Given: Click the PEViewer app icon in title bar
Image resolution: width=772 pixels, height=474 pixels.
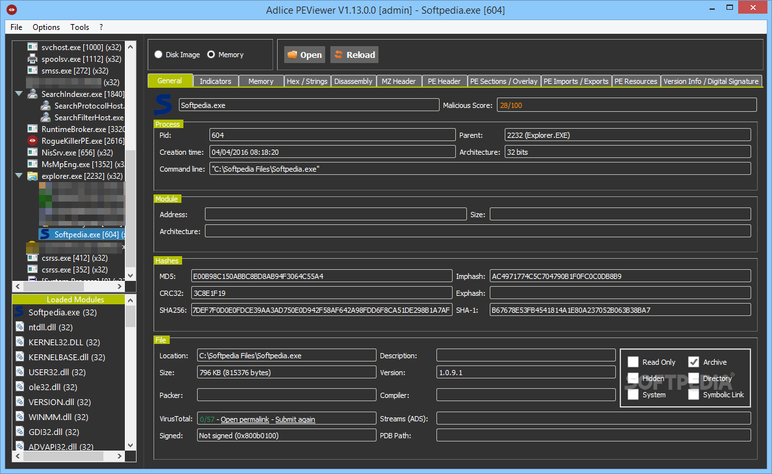Looking at the screenshot, I should [x=11, y=10].
